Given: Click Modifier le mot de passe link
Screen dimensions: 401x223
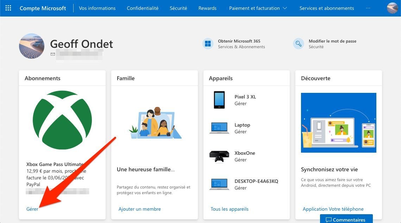Looking at the screenshot, I should tap(332, 41).
